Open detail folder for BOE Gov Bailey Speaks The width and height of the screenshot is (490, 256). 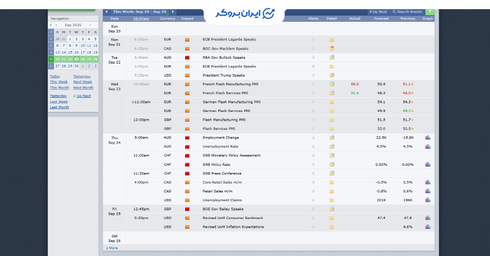click(x=332, y=209)
